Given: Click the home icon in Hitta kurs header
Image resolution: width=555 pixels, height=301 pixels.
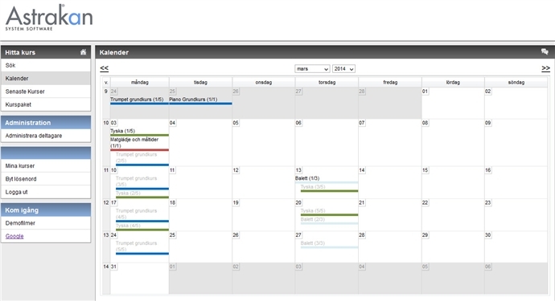Looking at the screenshot, I should click(x=83, y=52).
